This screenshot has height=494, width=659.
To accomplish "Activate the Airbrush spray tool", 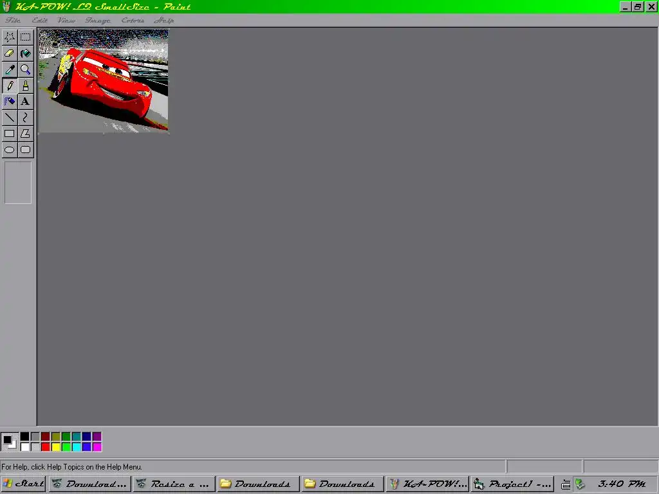I will 10,101.
